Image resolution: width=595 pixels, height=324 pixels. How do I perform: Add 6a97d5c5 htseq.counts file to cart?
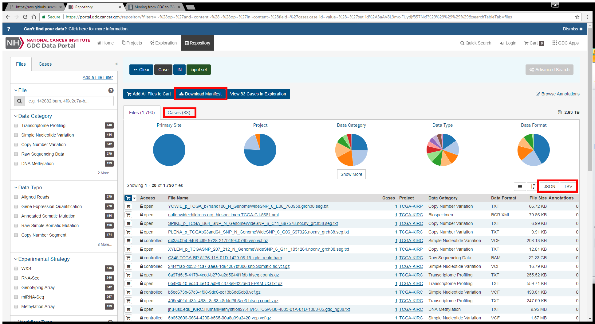[x=128, y=275]
